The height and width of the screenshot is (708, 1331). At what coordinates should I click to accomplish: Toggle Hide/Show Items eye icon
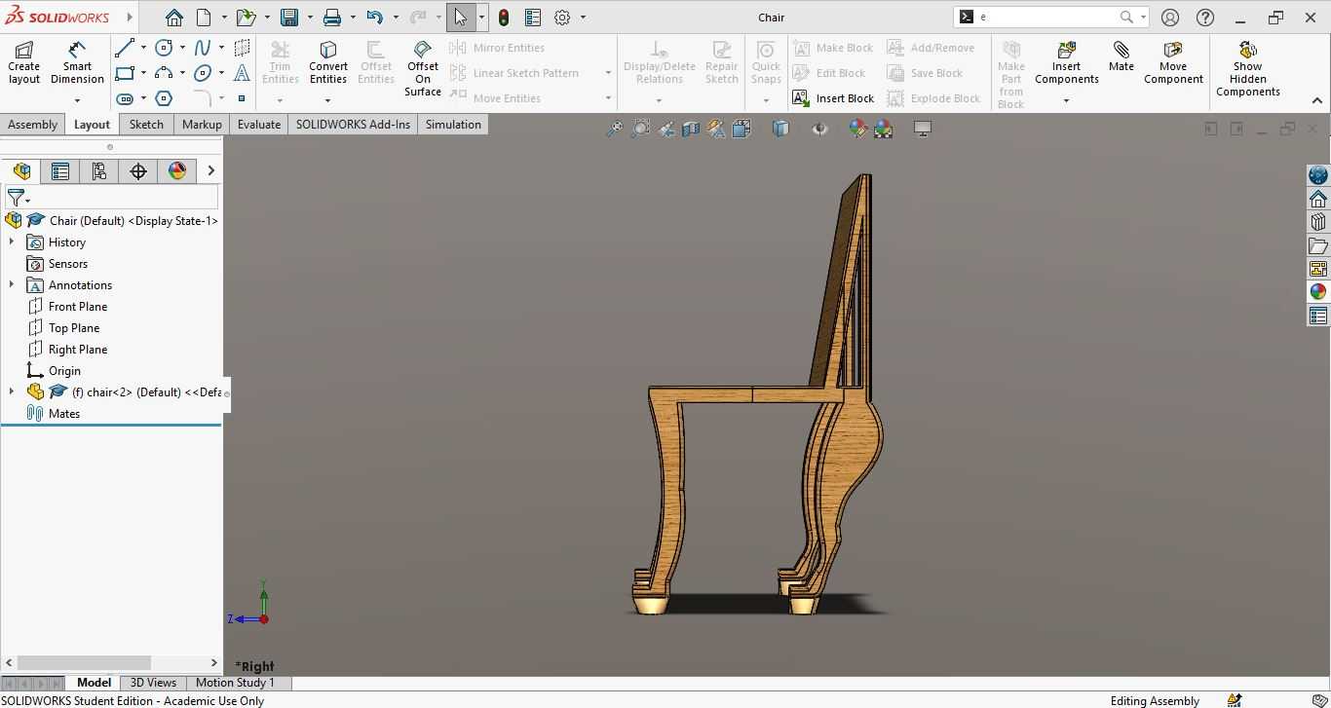tap(819, 129)
